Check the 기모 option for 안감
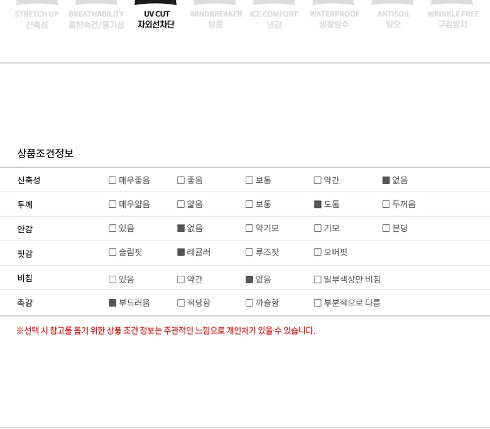Image resolution: width=490 pixels, height=429 pixels. click(318, 228)
